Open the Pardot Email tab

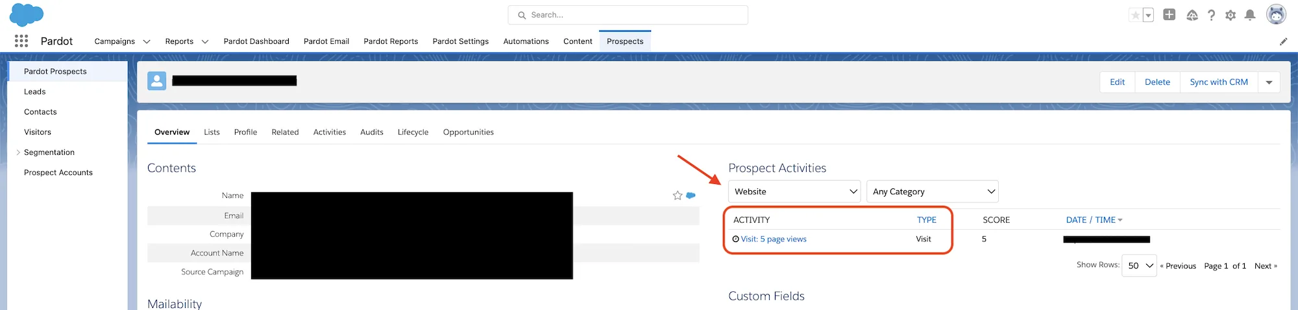click(326, 41)
